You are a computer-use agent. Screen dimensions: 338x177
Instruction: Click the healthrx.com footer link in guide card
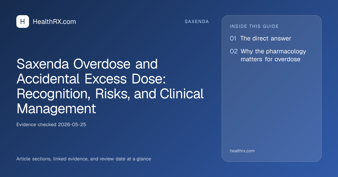(x=242, y=151)
